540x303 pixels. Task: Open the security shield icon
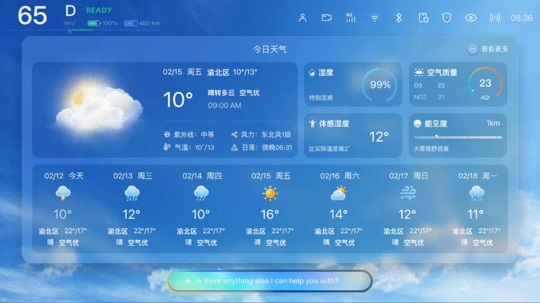point(447,17)
